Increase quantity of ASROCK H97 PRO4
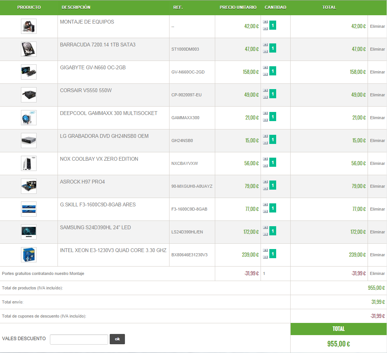The width and height of the screenshot is (387, 353). coord(265,182)
